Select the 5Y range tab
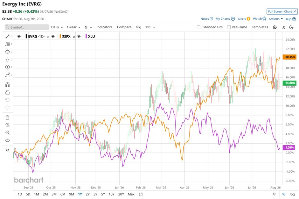299x199 pixels. click(103, 194)
